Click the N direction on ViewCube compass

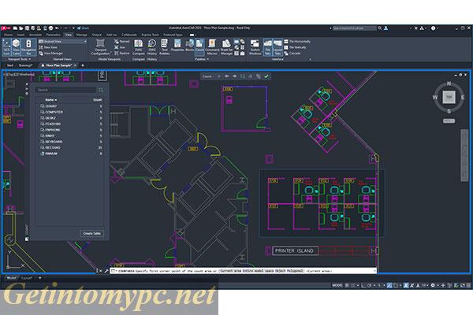pyautogui.click(x=449, y=83)
